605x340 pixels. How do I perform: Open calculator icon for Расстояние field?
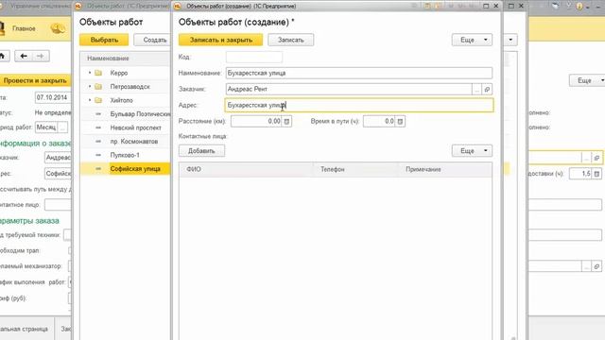click(x=286, y=122)
